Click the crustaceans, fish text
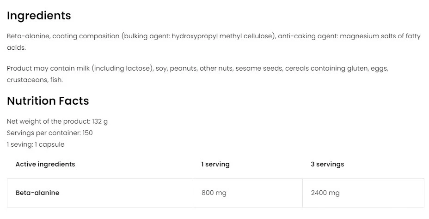429x219 pixels. point(35,80)
